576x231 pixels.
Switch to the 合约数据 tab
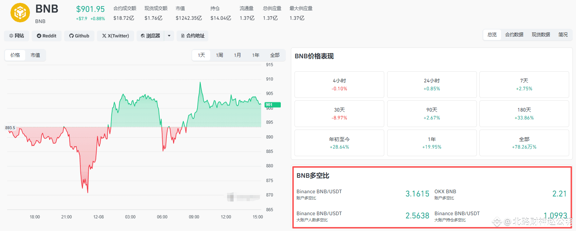pos(514,35)
